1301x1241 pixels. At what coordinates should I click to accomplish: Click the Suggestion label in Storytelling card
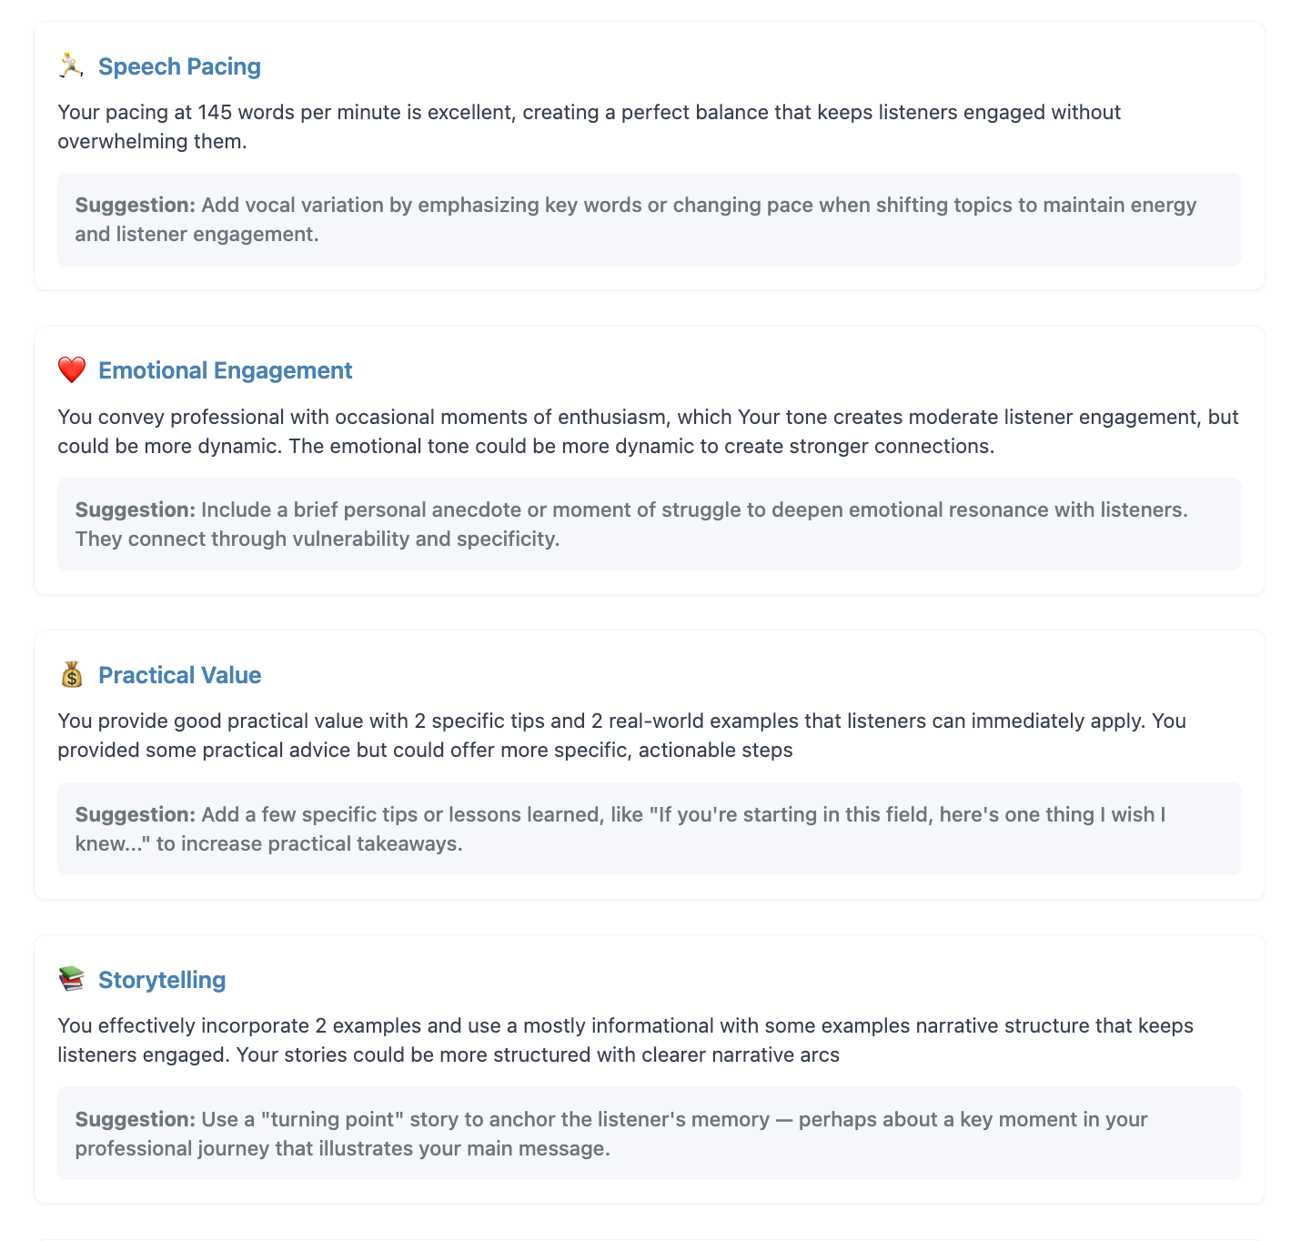click(x=136, y=1119)
